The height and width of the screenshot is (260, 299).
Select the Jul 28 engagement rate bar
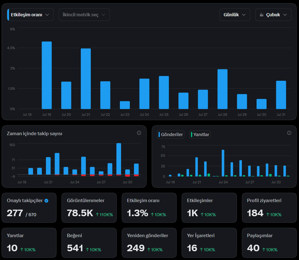[223, 89]
